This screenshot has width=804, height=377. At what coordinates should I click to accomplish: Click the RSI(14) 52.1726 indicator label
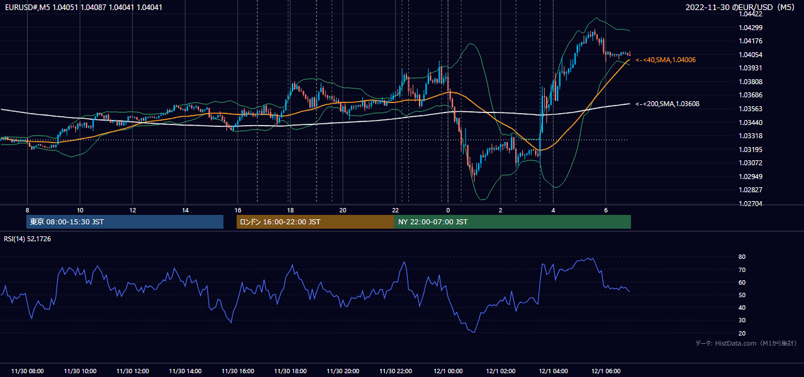click(x=28, y=239)
